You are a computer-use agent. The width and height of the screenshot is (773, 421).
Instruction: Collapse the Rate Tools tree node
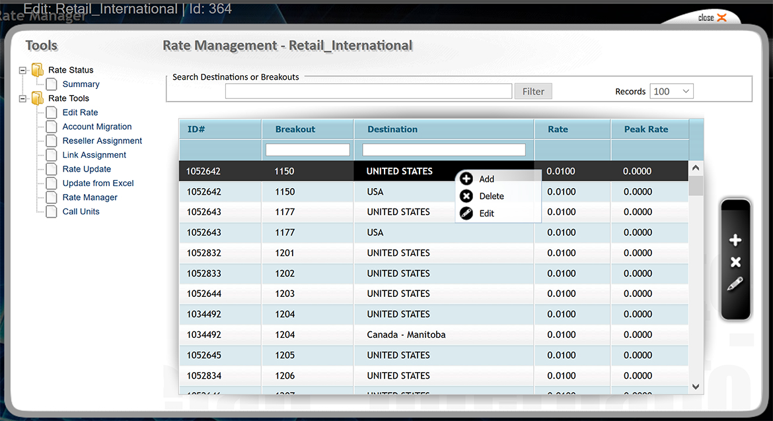(23, 98)
